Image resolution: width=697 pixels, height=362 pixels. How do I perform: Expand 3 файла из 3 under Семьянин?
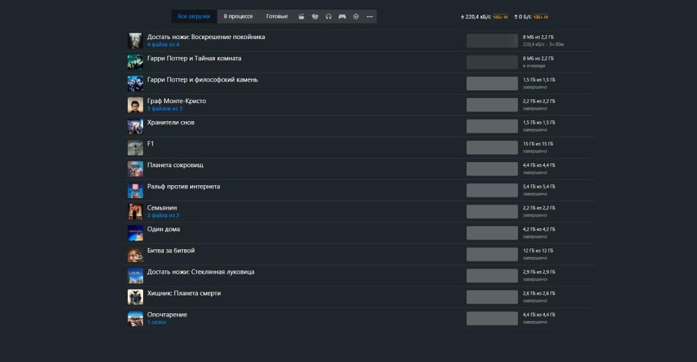(163, 215)
